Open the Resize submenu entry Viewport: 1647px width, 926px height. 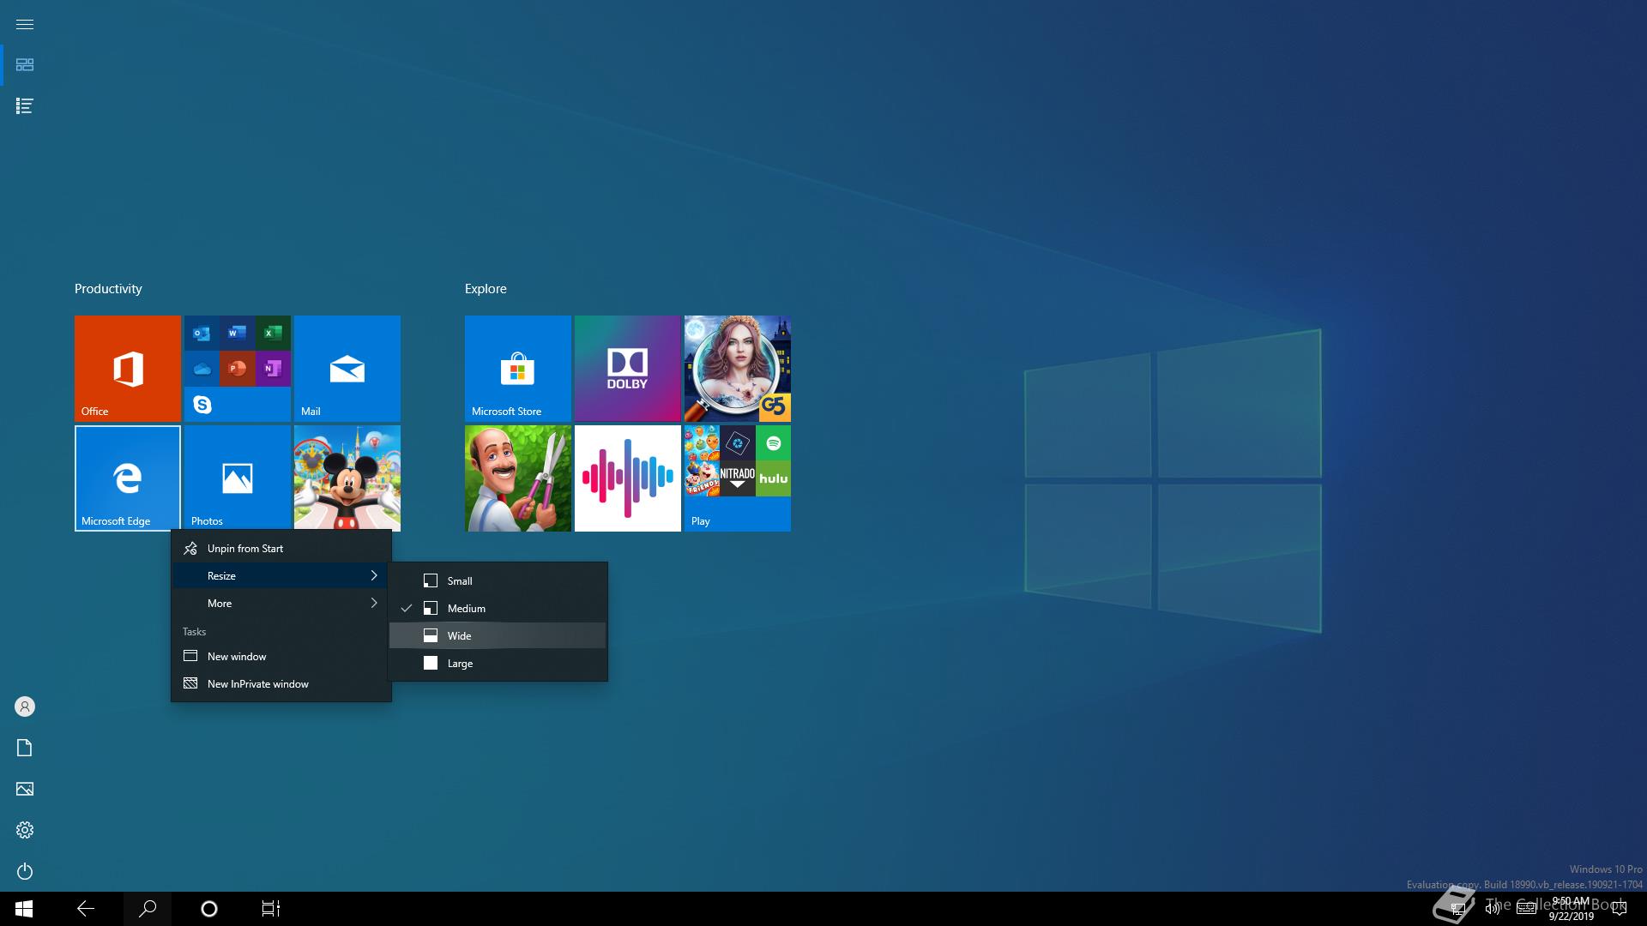pos(281,576)
